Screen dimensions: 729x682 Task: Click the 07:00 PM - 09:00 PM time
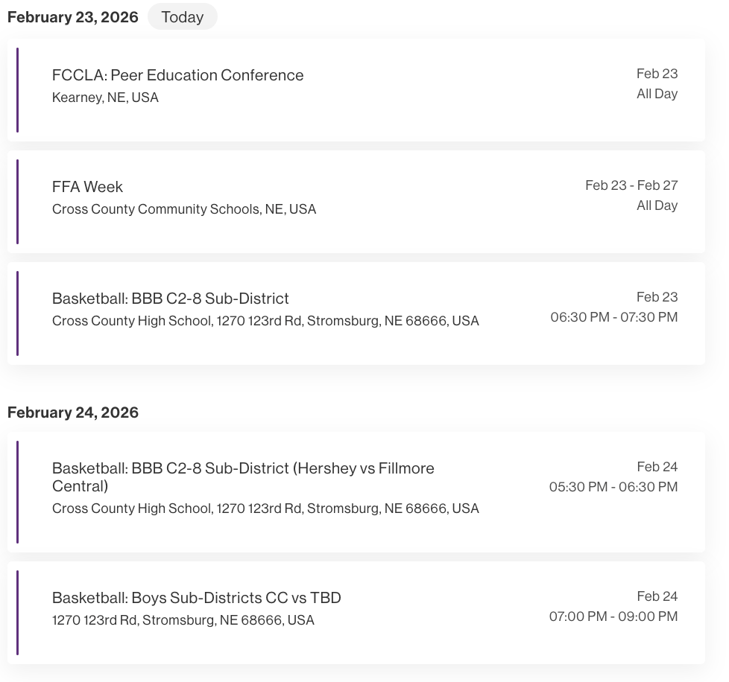tap(613, 616)
